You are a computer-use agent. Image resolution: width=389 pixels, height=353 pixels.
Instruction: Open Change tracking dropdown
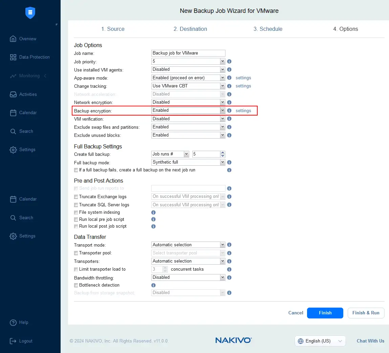(x=188, y=86)
